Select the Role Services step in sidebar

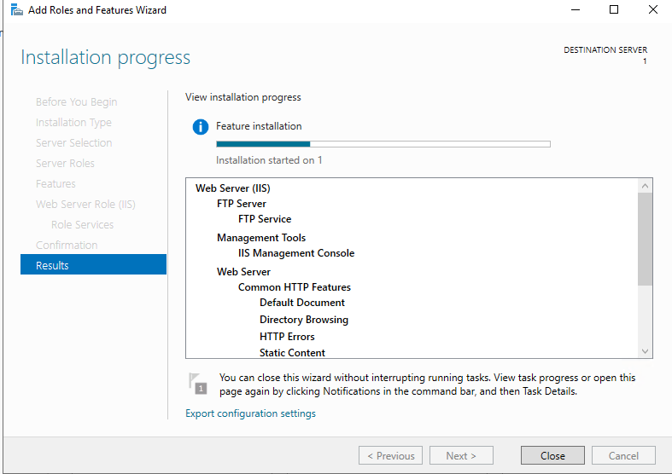(82, 224)
